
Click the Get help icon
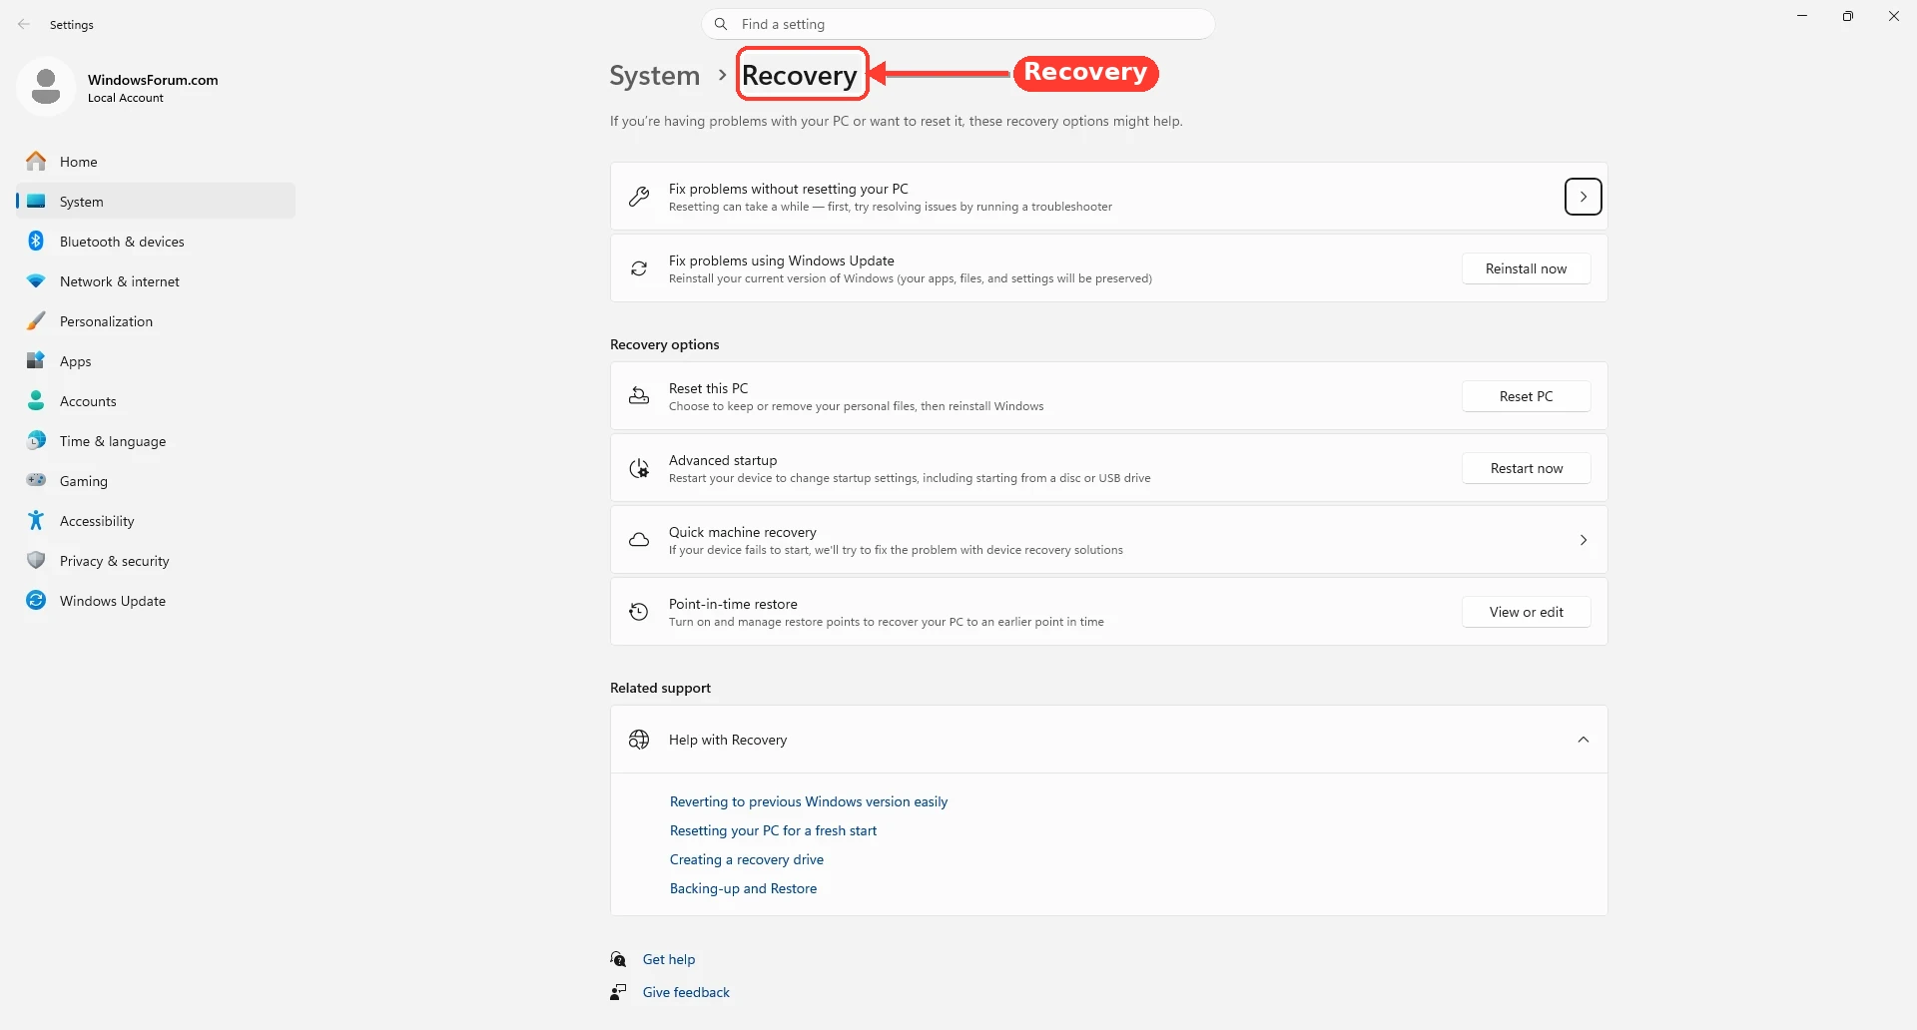619,959
